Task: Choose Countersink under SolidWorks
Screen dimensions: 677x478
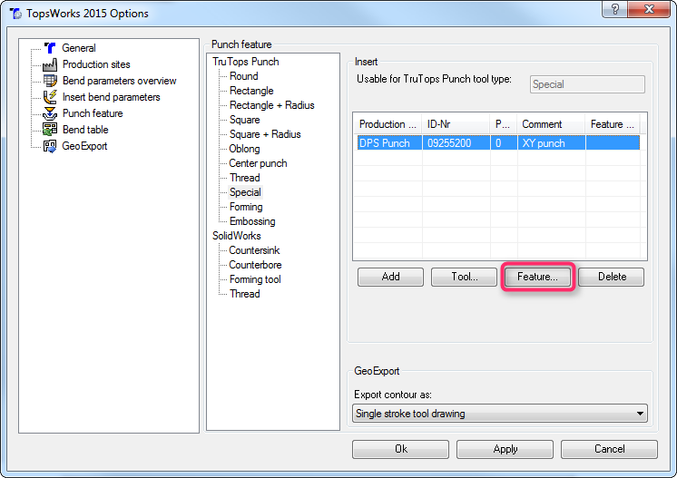Action: [255, 250]
